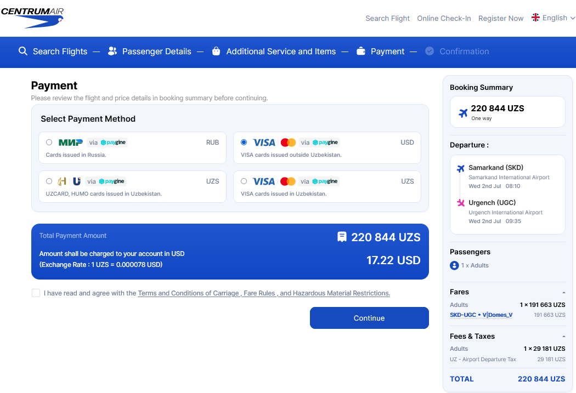Click the adult passenger avatar icon
The width and height of the screenshot is (576, 393).
pyautogui.click(x=454, y=265)
